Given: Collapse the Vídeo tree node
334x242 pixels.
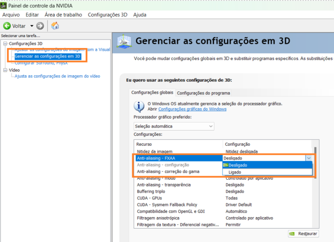Looking at the screenshot, I should coord(5,70).
